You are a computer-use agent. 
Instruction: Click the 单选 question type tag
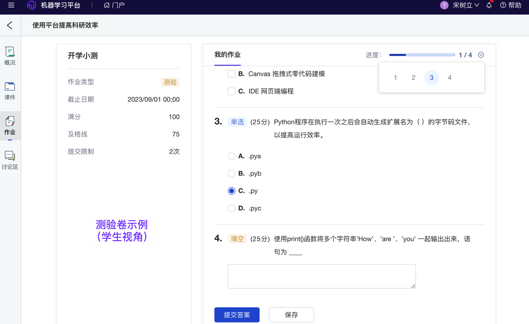pos(237,122)
